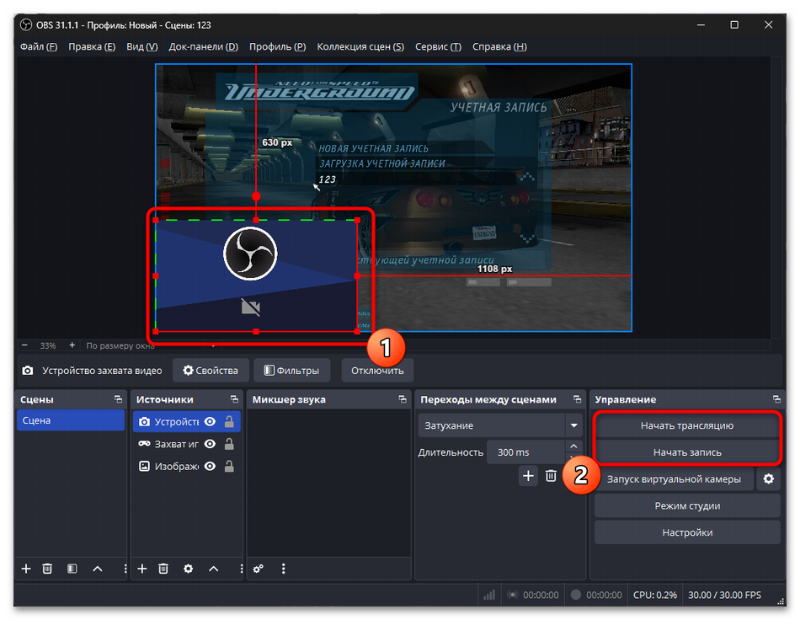Viewport: 800px width, 620px height.
Task: Move scene up with arrow icon
Action: pos(98,569)
